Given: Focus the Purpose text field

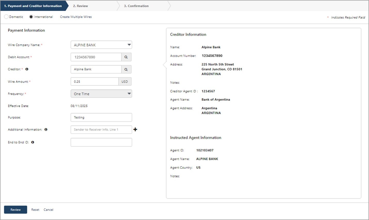Looking at the screenshot, I should coord(101,117).
